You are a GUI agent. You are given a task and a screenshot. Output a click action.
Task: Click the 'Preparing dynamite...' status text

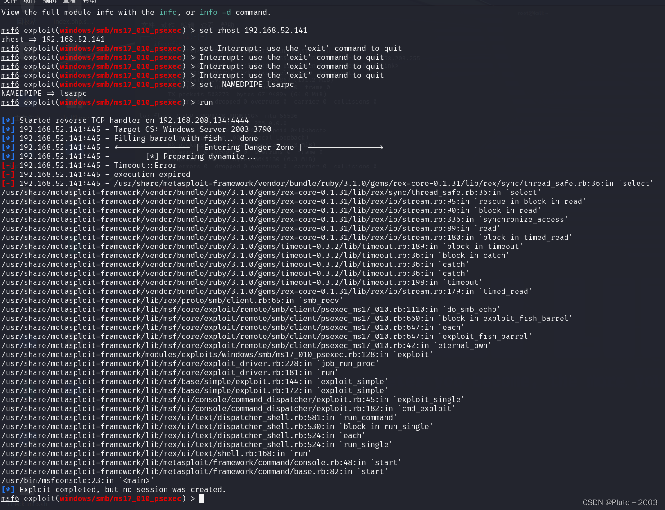pyautogui.click(x=209, y=156)
